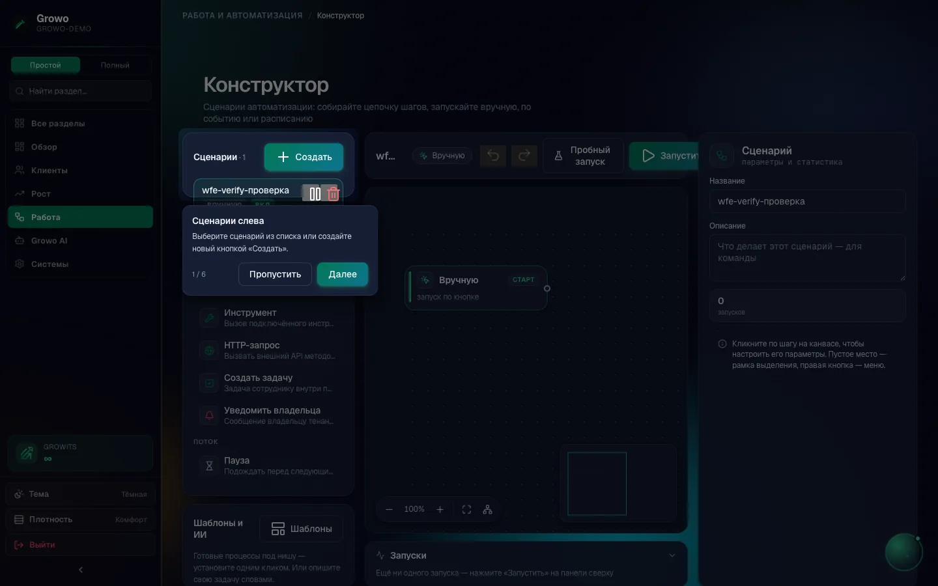Click Далее in the tour popup
The height and width of the screenshot is (586, 938).
343,274
